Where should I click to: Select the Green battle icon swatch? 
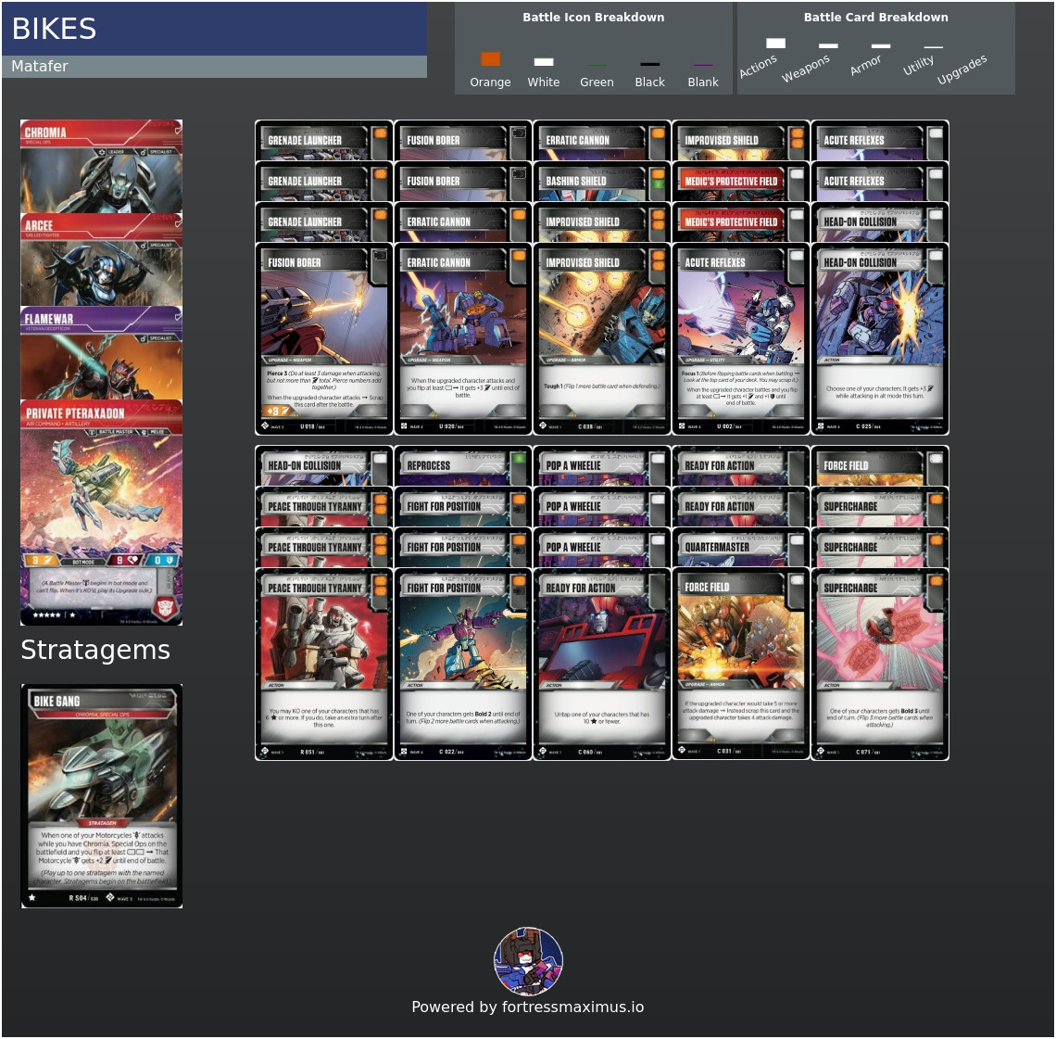click(597, 66)
